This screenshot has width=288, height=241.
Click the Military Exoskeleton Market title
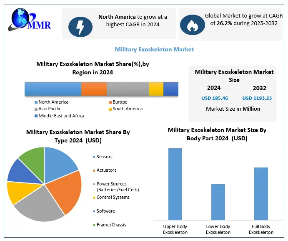tap(154, 49)
